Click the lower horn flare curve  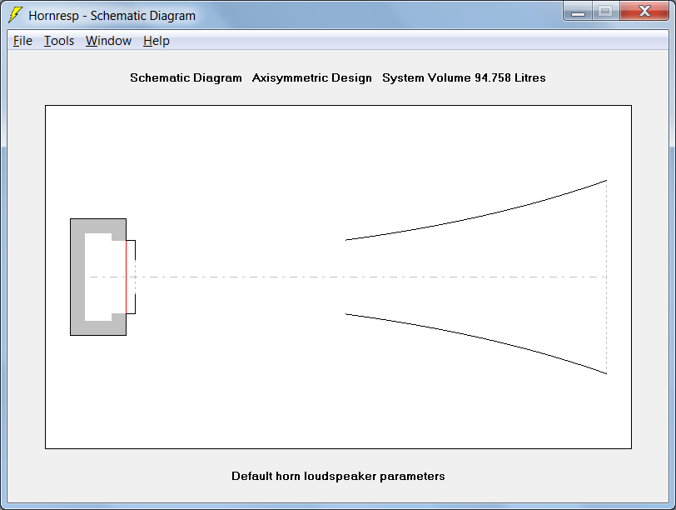476,337
